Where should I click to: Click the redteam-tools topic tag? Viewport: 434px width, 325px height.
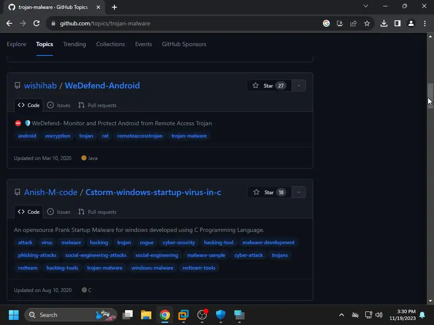tap(199, 268)
